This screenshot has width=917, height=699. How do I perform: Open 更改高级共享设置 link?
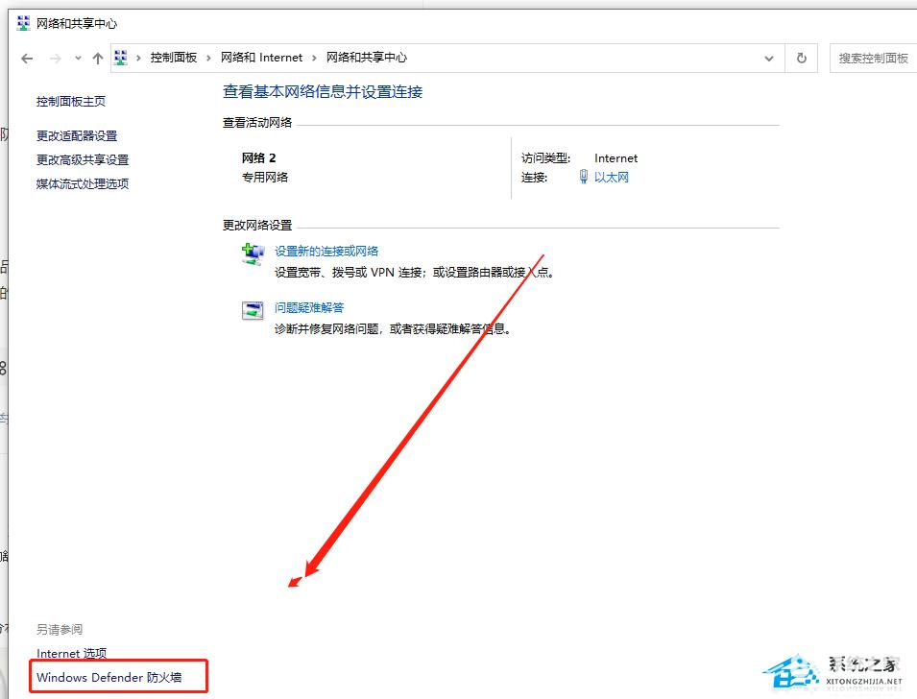point(83,159)
